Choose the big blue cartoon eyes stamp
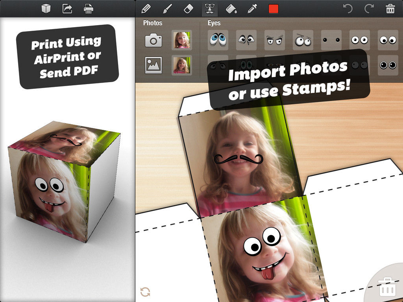Viewport: 403px width, 302px height. [218, 40]
